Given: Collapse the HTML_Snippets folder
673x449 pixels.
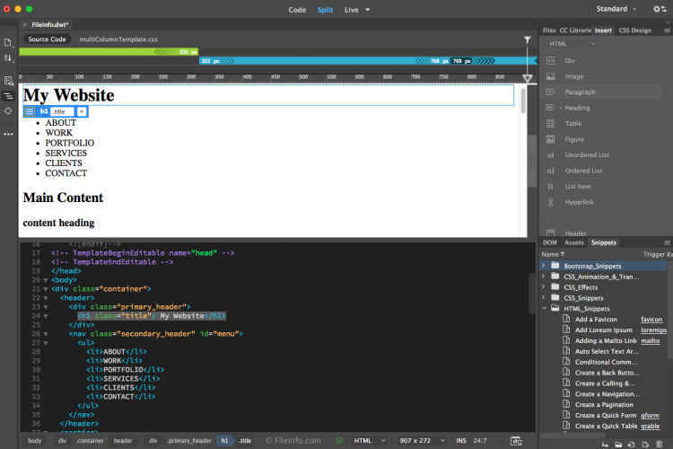Looking at the screenshot, I should pyautogui.click(x=543, y=308).
